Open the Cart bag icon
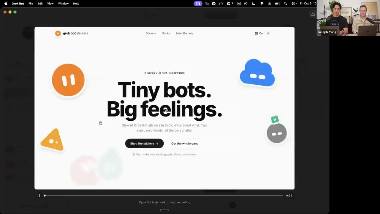The width and height of the screenshot is (380, 214). (256, 33)
